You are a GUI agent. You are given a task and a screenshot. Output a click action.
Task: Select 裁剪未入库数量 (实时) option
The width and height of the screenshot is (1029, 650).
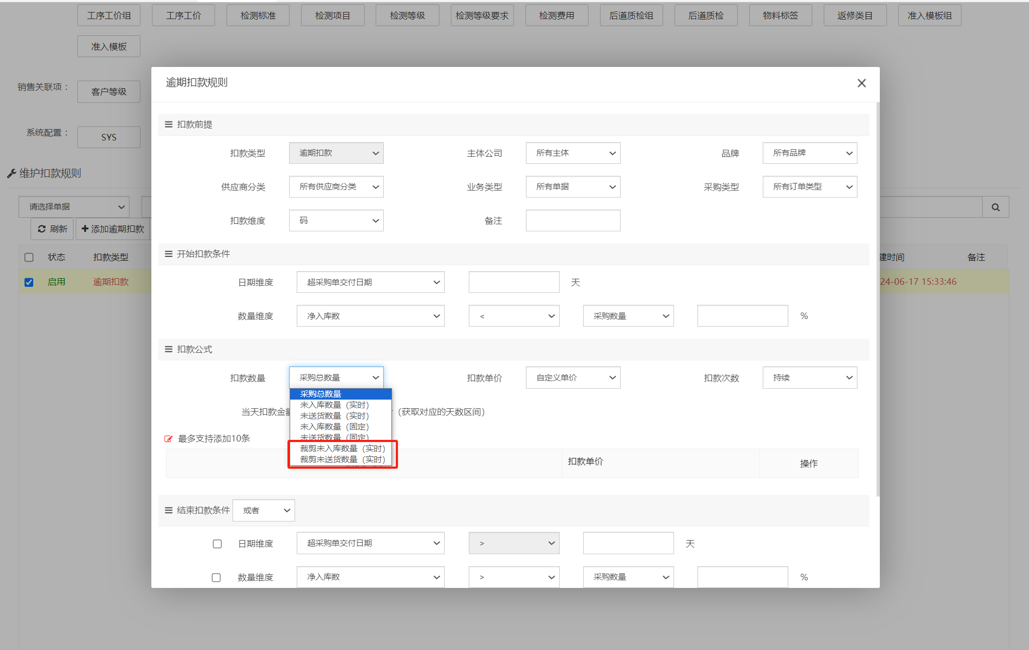(x=342, y=449)
